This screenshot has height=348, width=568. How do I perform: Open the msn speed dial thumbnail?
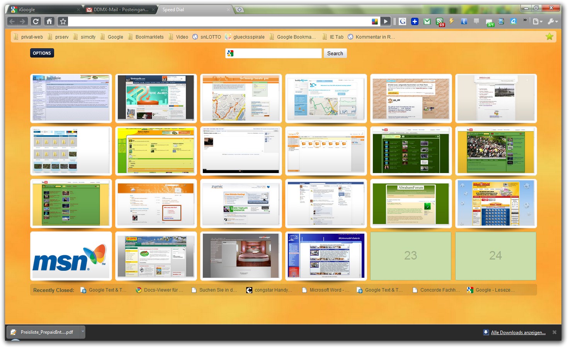71,256
